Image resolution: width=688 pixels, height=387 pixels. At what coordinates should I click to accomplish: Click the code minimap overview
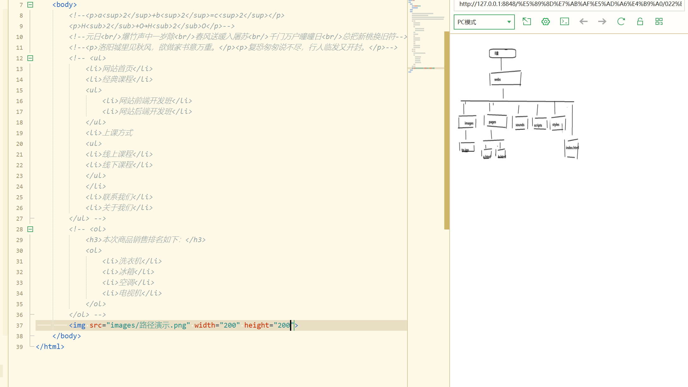point(426,38)
